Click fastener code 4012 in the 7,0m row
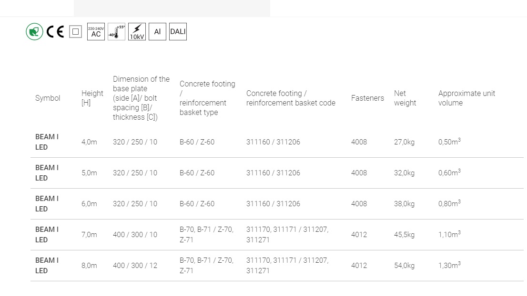Image resolution: width=527 pixels, height=296 pixels. [x=359, y=235]
